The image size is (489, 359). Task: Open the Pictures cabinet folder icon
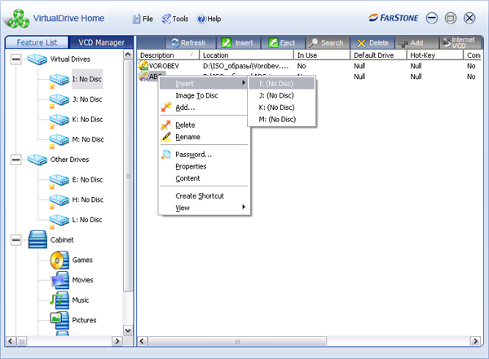pyautogui.click(x=59, y=320)
